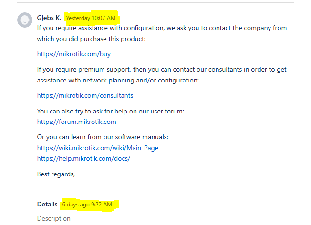Click the '6 days ago 9:22 AM' timestamp
Image resolution: width=311 pixels, height=225 pixels.
tap(87, 205)
